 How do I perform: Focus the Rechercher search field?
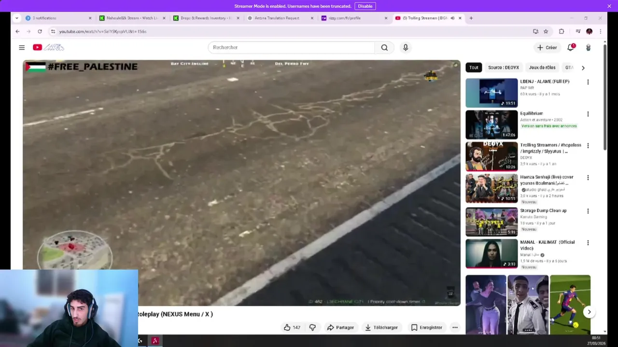[x=291, y=47]
